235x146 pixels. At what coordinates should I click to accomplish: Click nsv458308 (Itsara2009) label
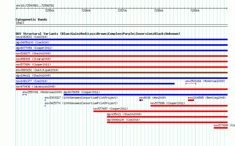(33, 59)
